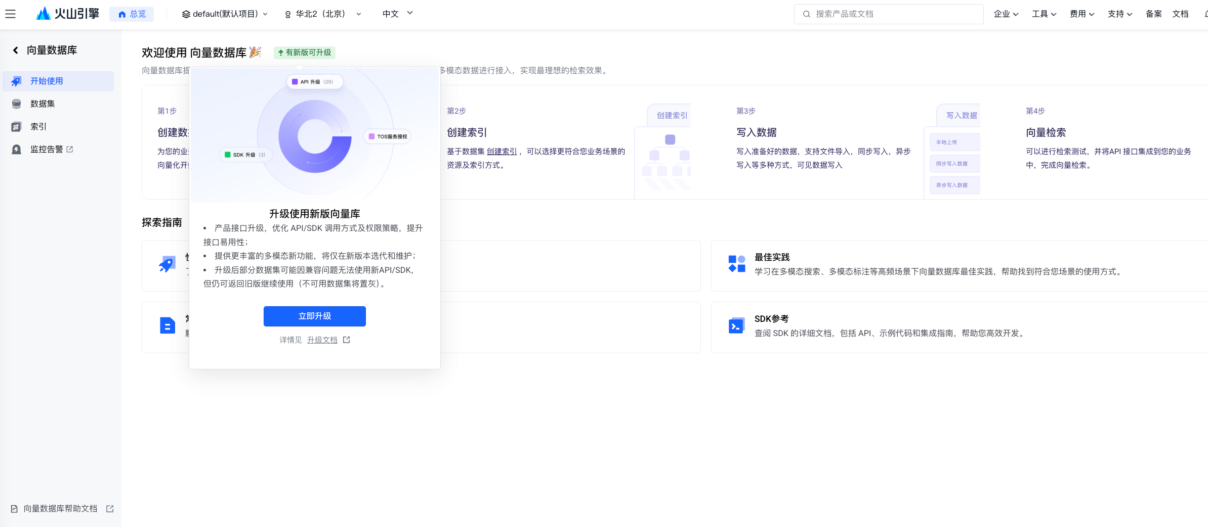
Task: Go to 总览 overview tab
Action: [x=132, y=14]
